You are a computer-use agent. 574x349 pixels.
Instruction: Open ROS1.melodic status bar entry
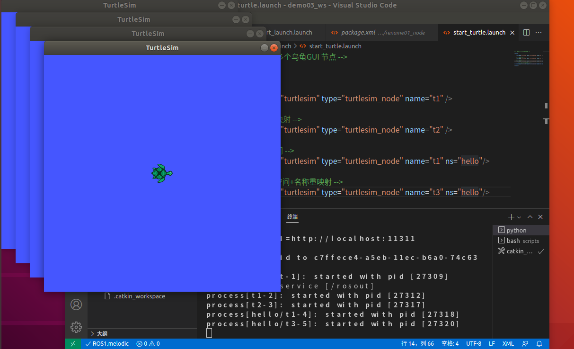click(x=106, y=344)
